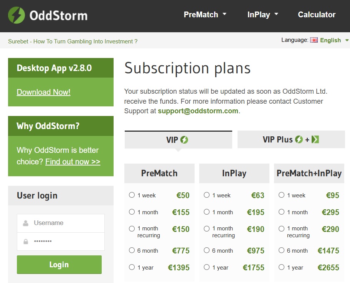This screenshot has width=350, height=283.
Task: Switch to the VIP Plus tab
Action: [291, 139]
